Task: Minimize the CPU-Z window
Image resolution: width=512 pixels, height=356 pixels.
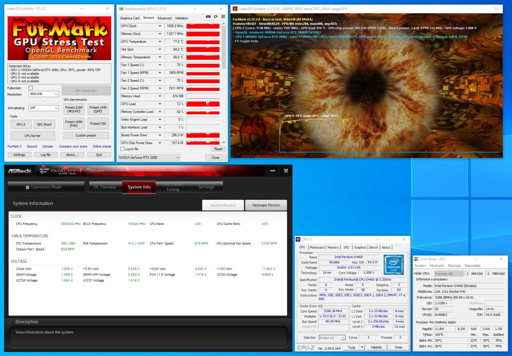Action: pyautogui.click(x=378, y=239)
